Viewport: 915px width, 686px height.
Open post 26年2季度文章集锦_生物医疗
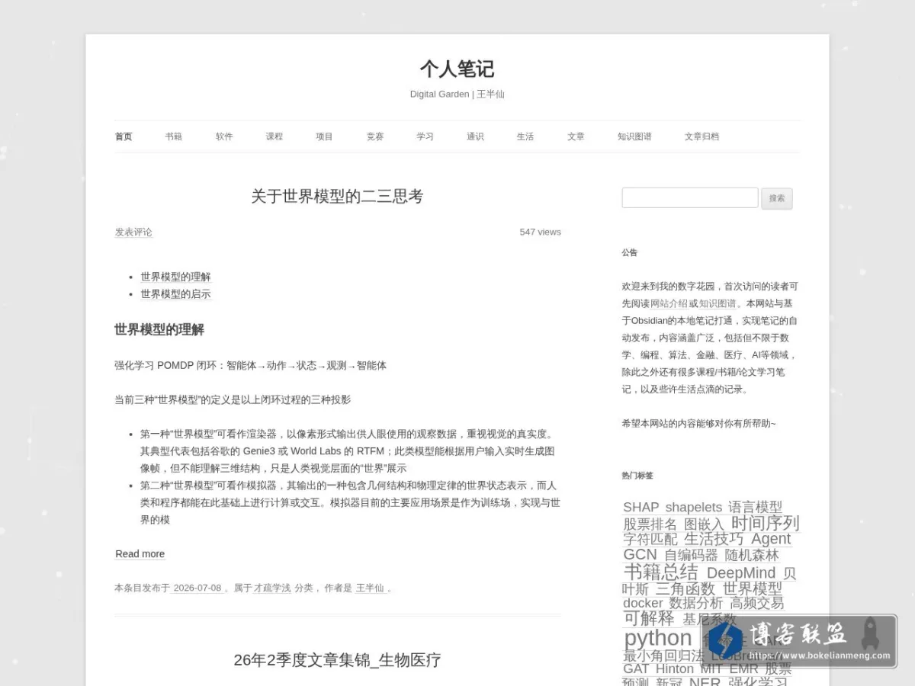pyautogui.click(x=337, y=660)
